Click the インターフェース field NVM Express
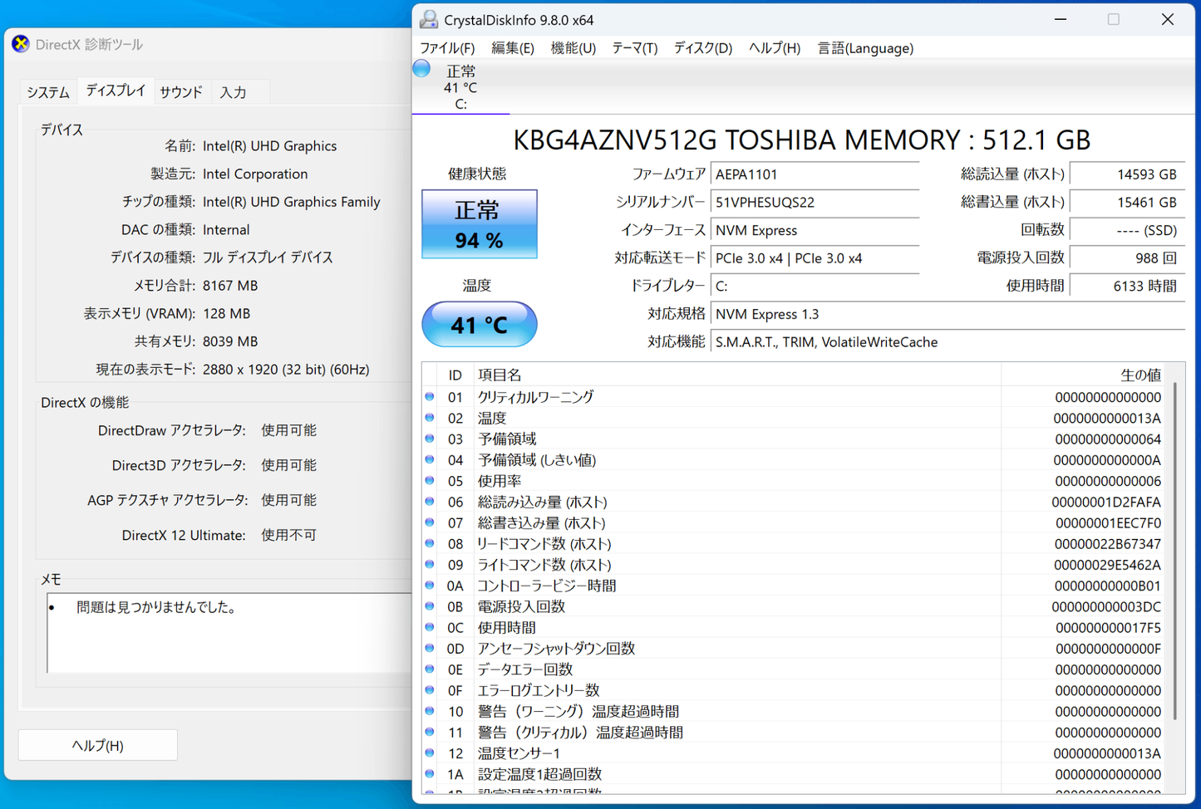1201x809 pixels. 815,230
